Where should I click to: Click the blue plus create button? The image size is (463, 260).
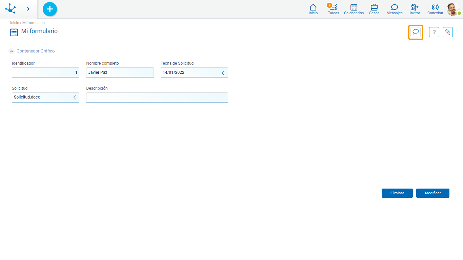pos(50,9)
